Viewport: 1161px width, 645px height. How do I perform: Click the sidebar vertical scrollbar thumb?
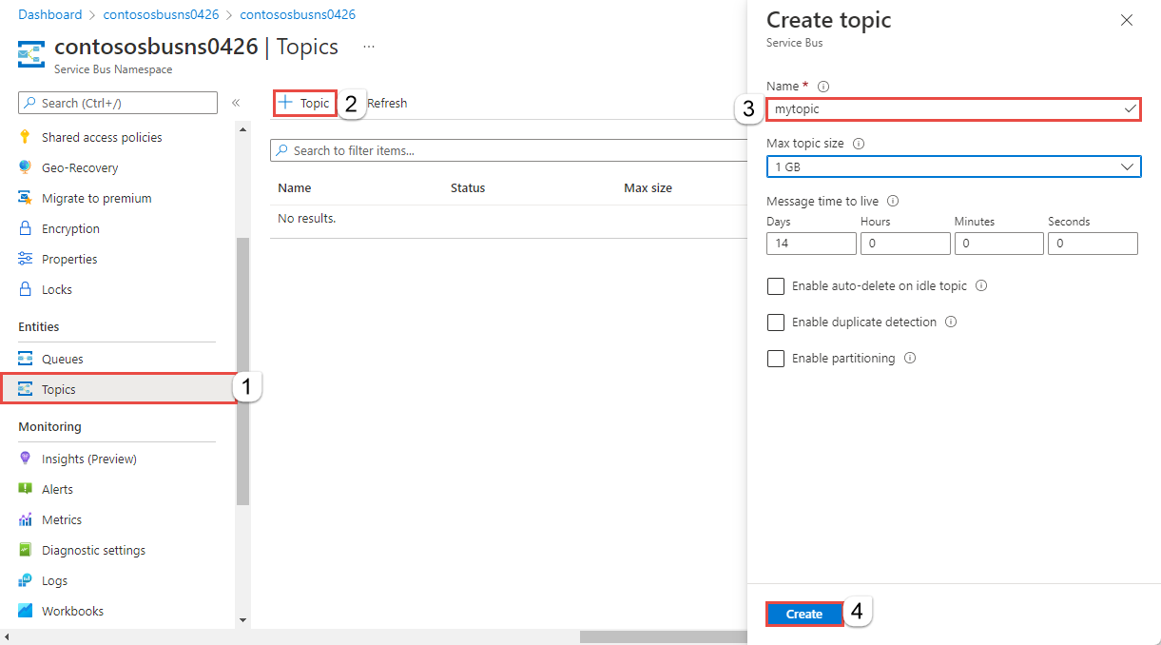coord(242,371)
